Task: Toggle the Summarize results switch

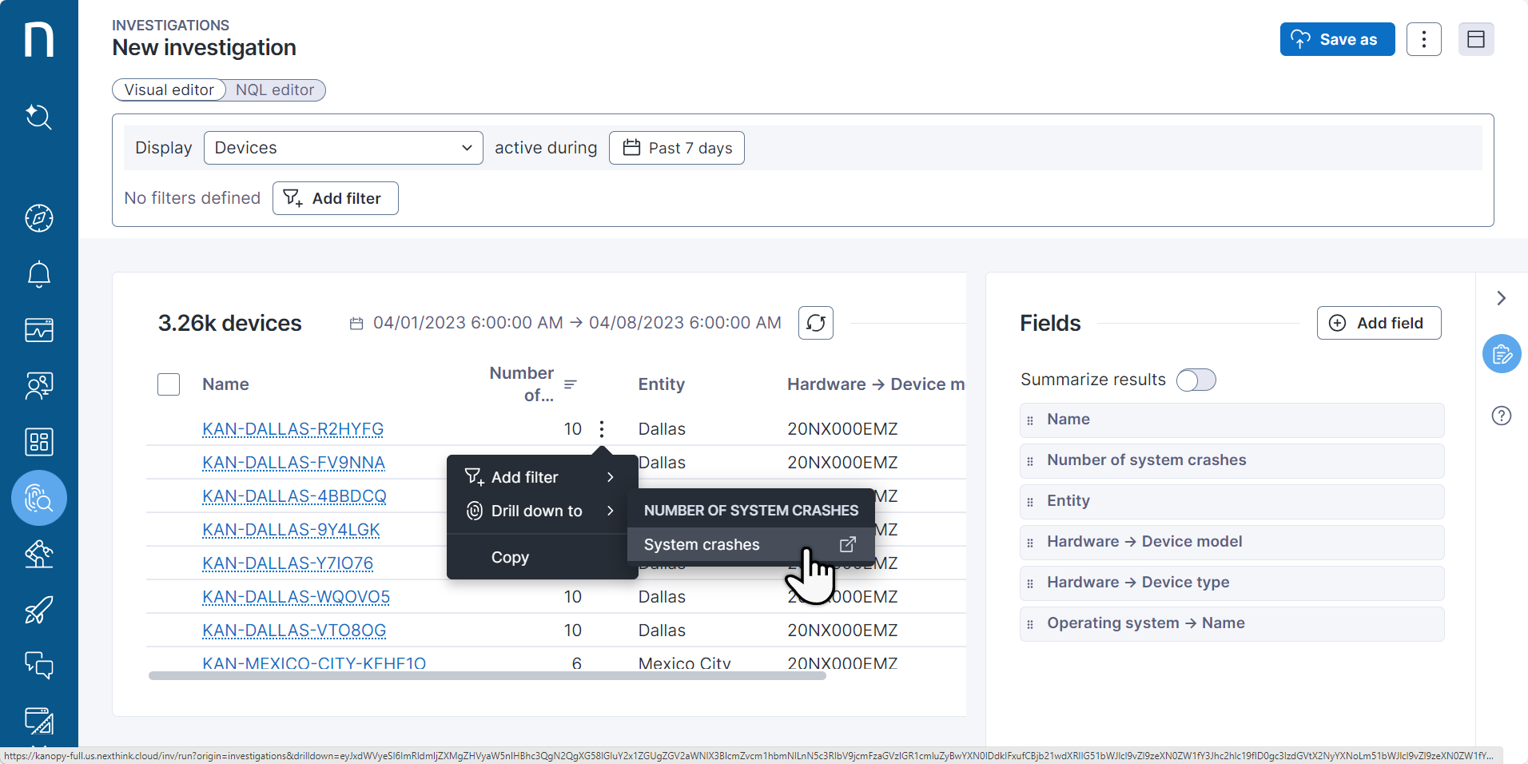Action: click(x=1196, y=380)
